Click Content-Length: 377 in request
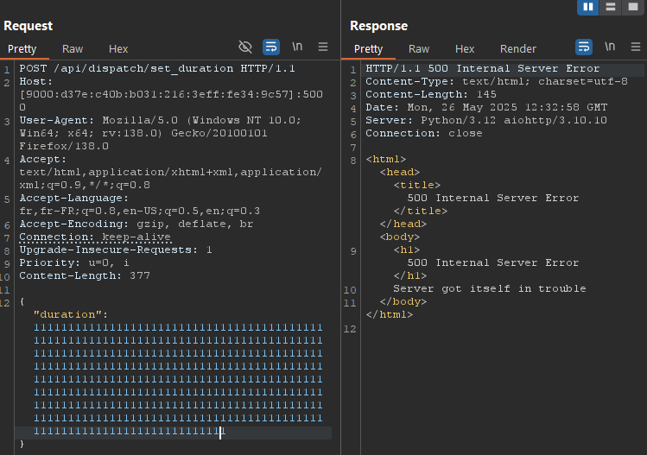This screenshot has width=647, height=455. [85, 275]
